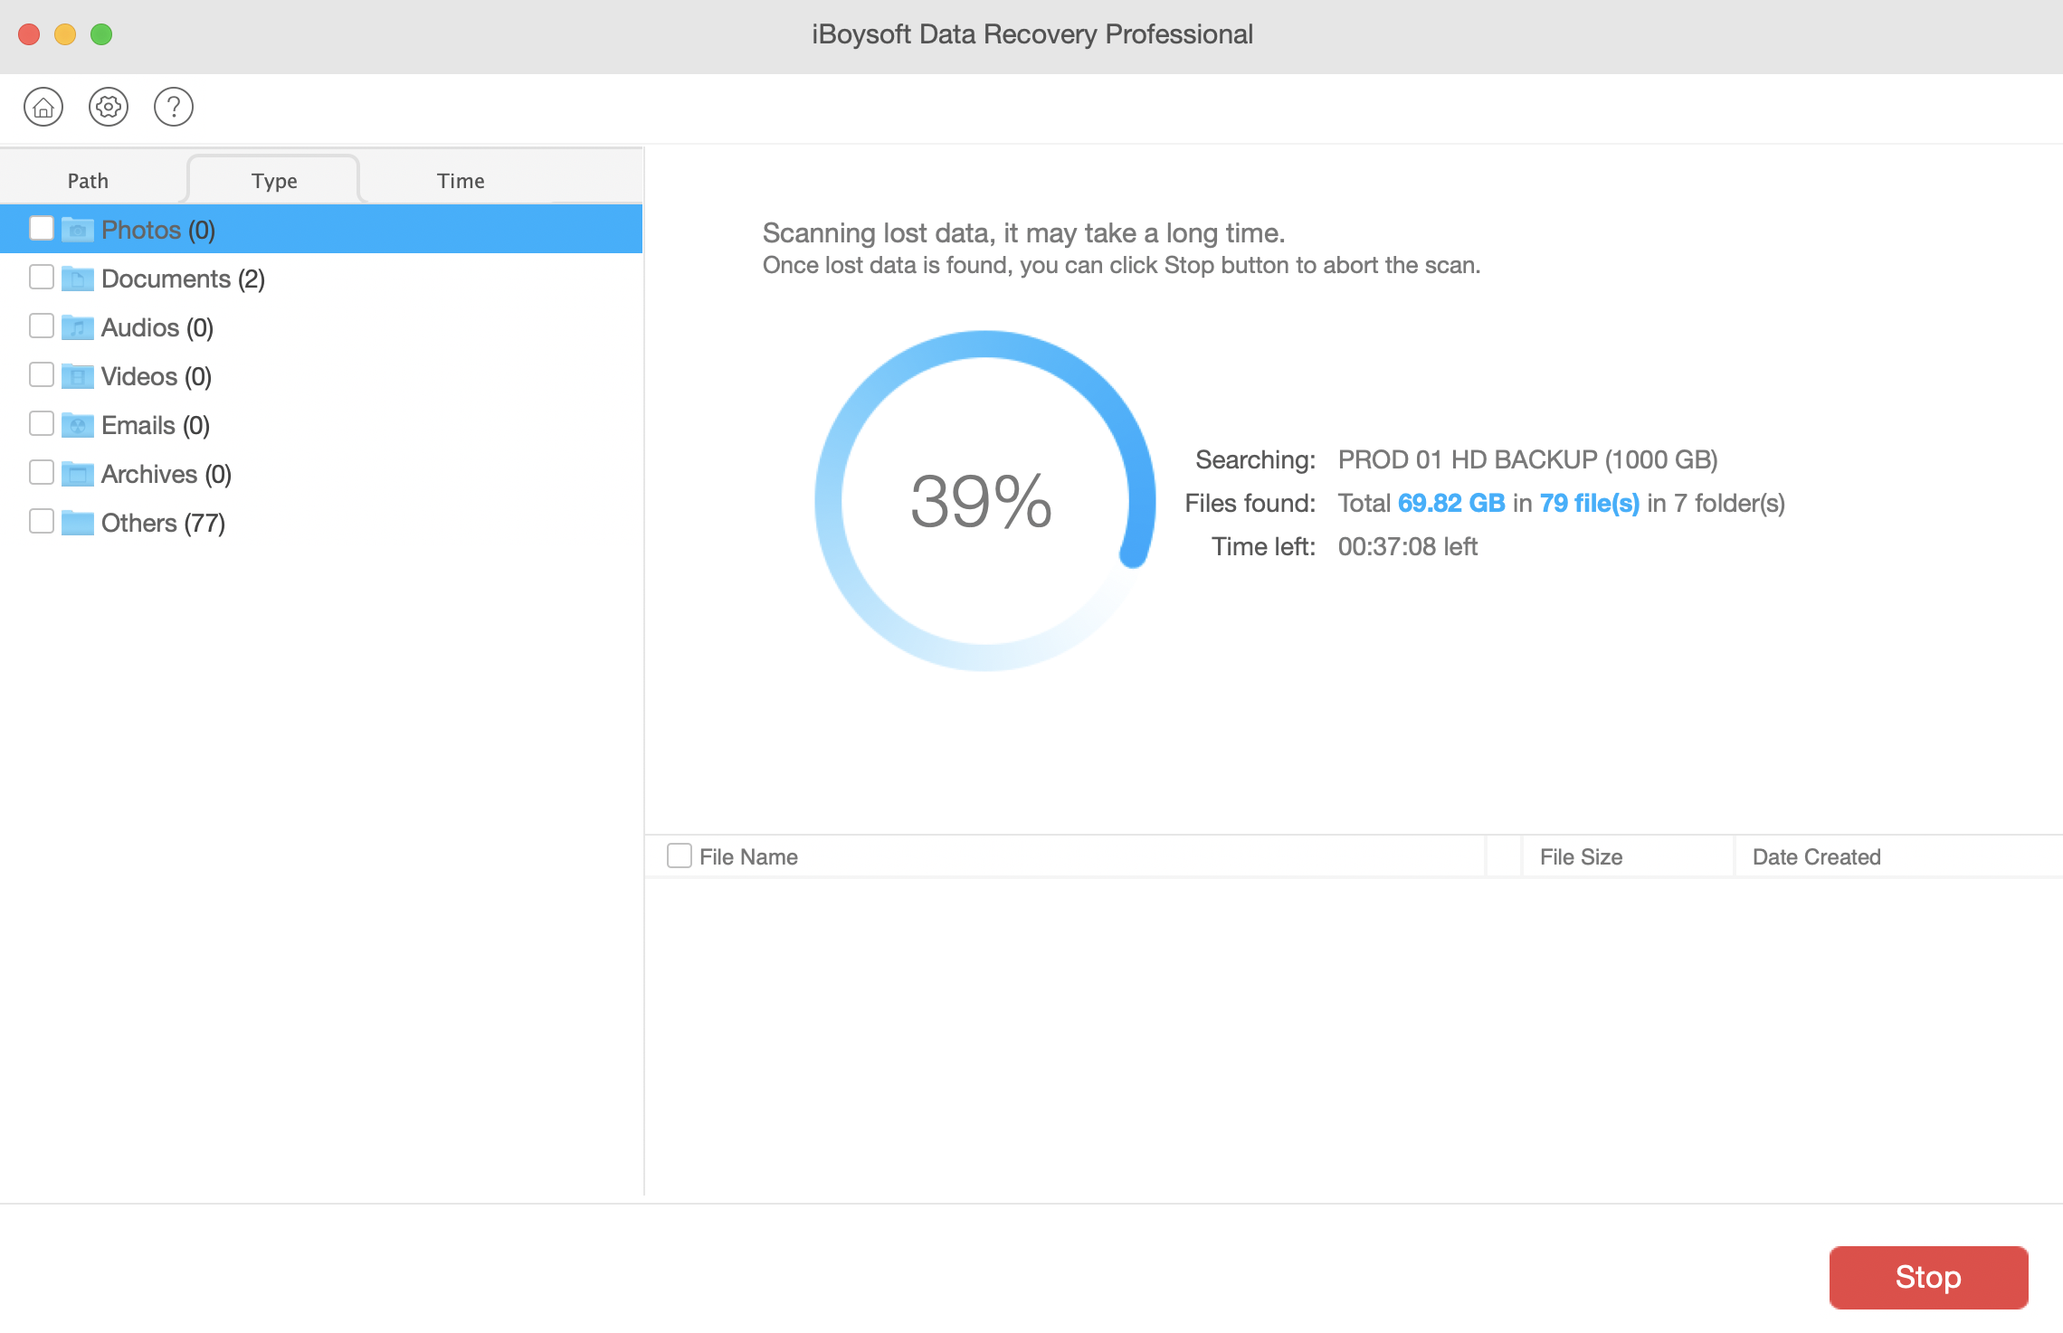Sort by the Date Created column header

pyautogui.click(x=1898, y=856)
